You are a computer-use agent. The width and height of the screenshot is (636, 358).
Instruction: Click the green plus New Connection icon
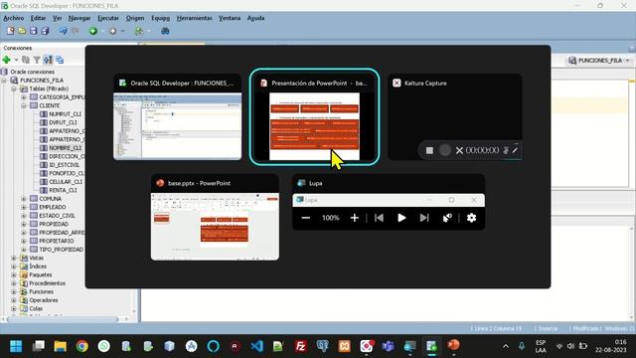(x=7, y=60)
